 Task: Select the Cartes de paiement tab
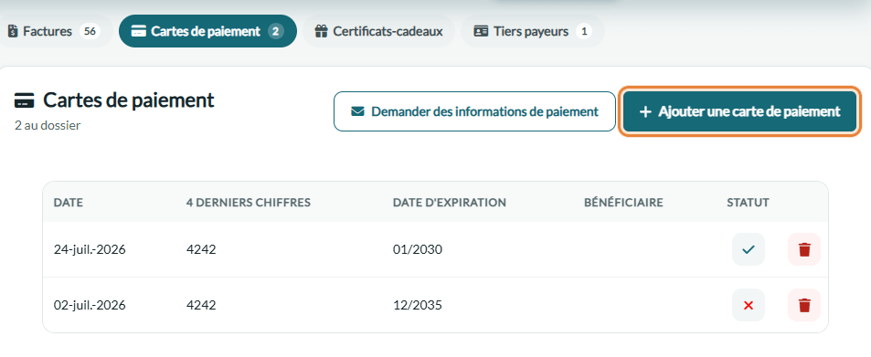pos(207,31)
